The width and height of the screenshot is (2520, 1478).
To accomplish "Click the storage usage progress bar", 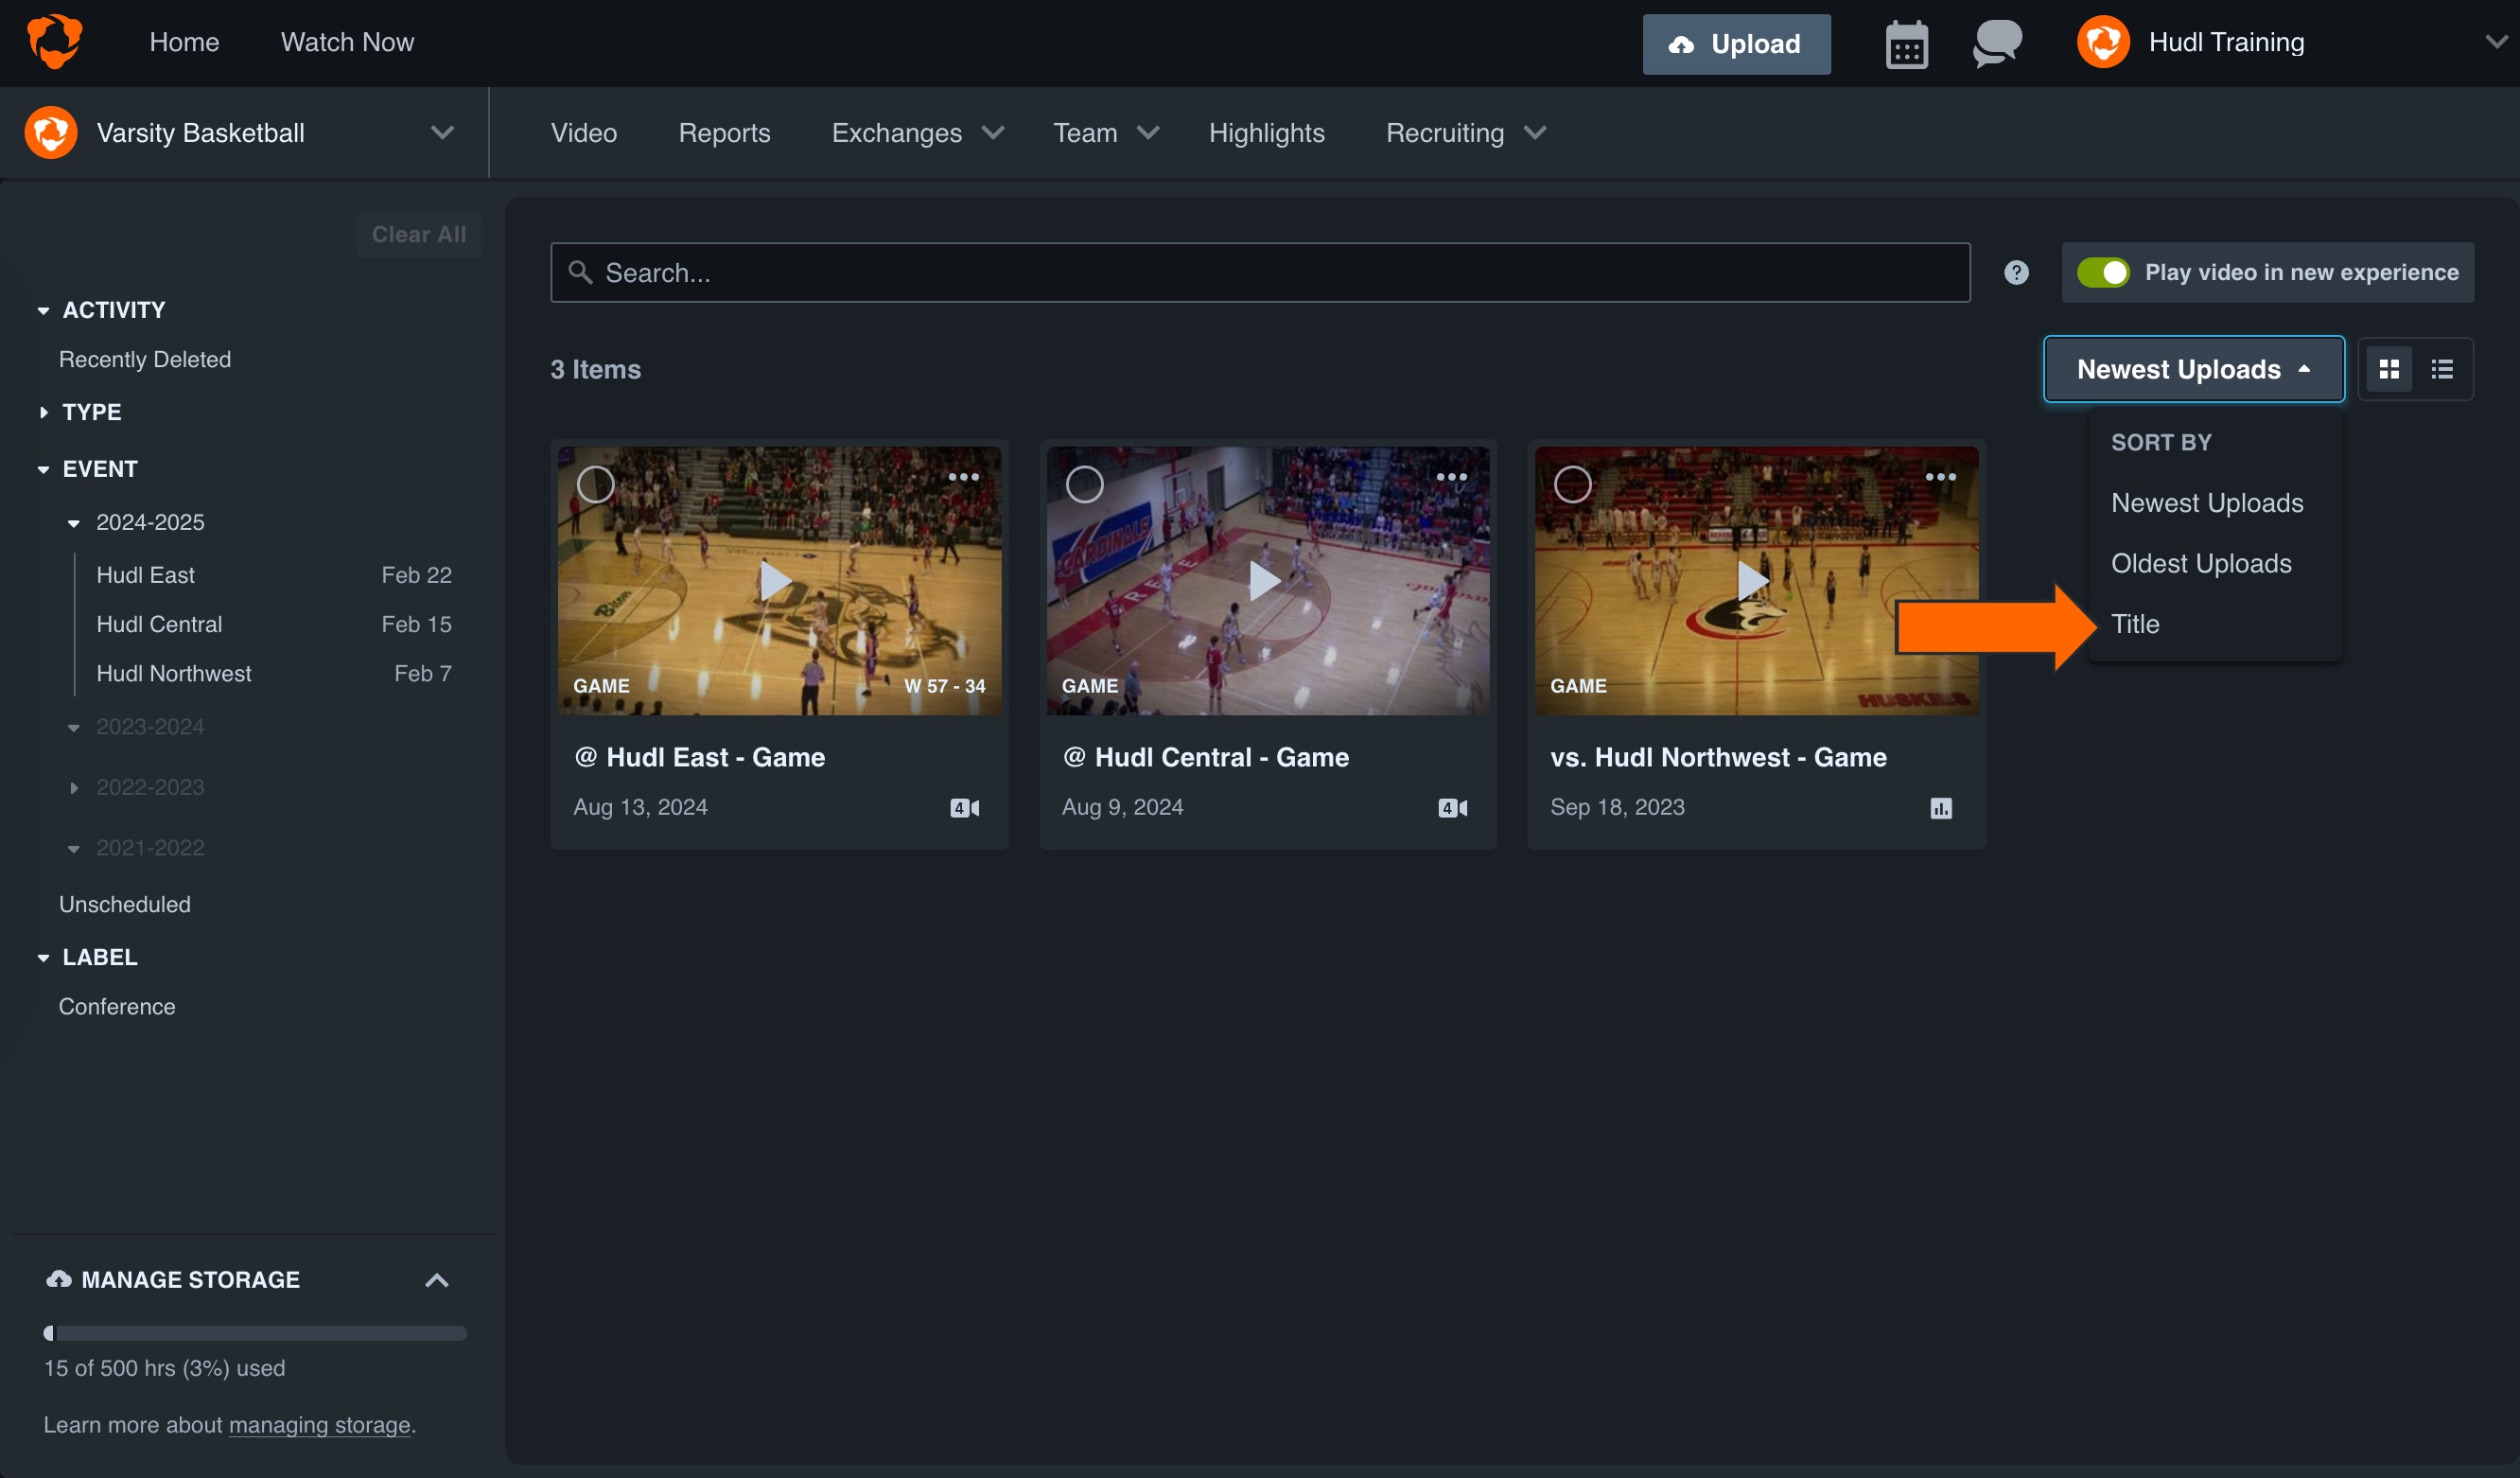I will [x=255, y=1333].
